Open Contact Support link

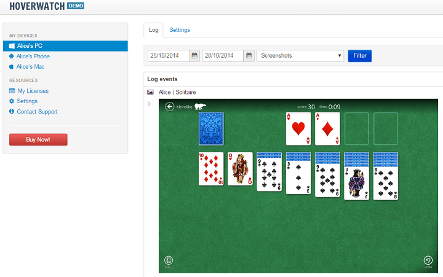37,112
